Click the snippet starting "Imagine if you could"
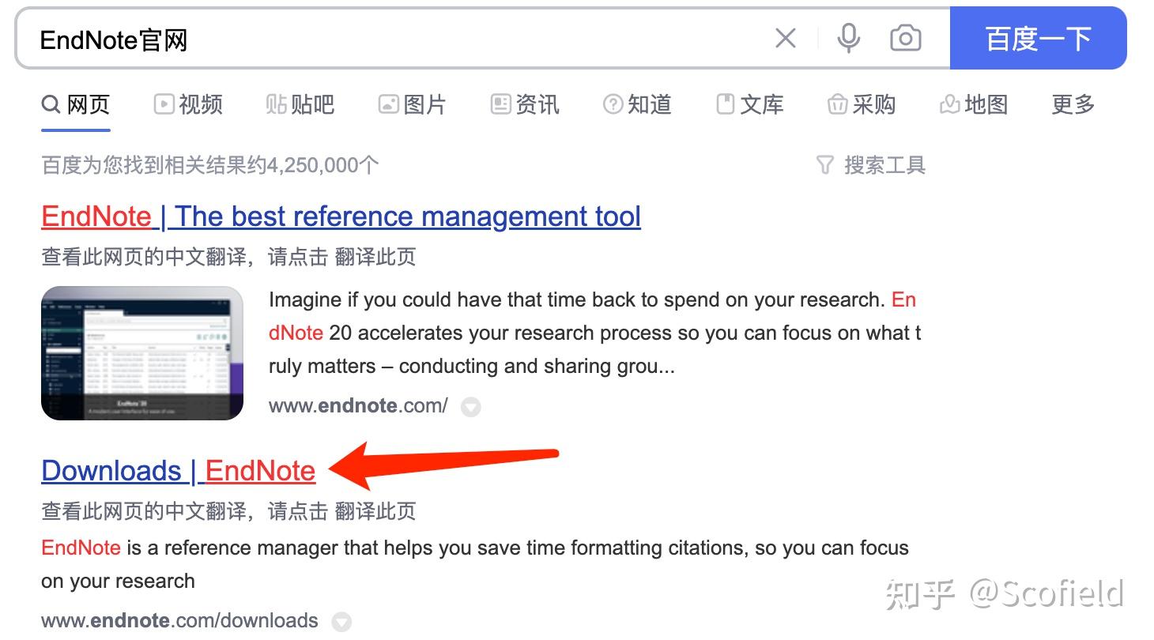The image size is (1154, 640). point(594,333)
